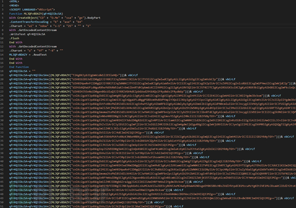Click the qFrKQJikcSA = "" initialization line
296x208 pixels.
point(22,71)
